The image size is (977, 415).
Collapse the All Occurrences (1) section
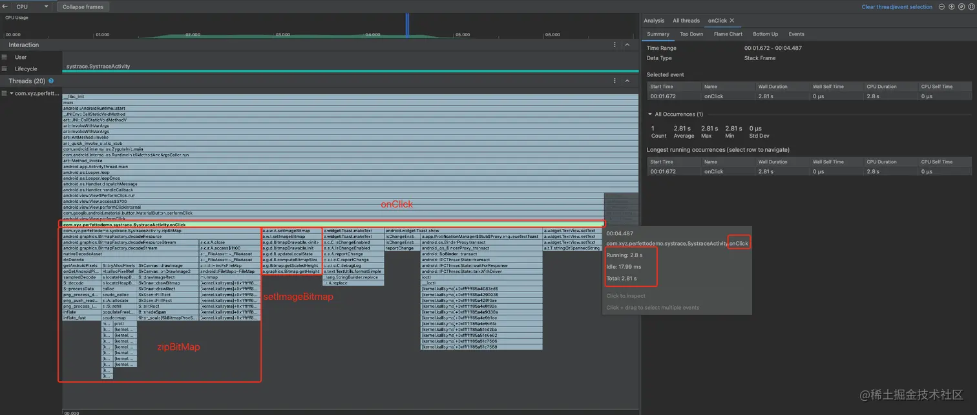tap(650, 114)
